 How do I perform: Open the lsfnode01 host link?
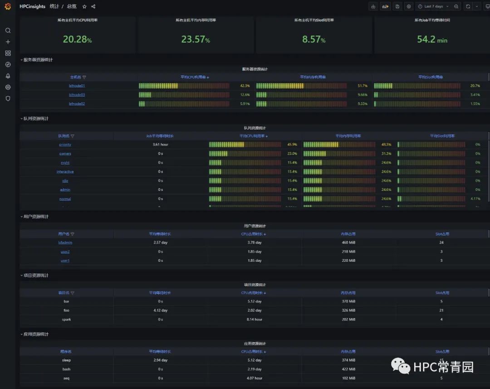[77, 86]
